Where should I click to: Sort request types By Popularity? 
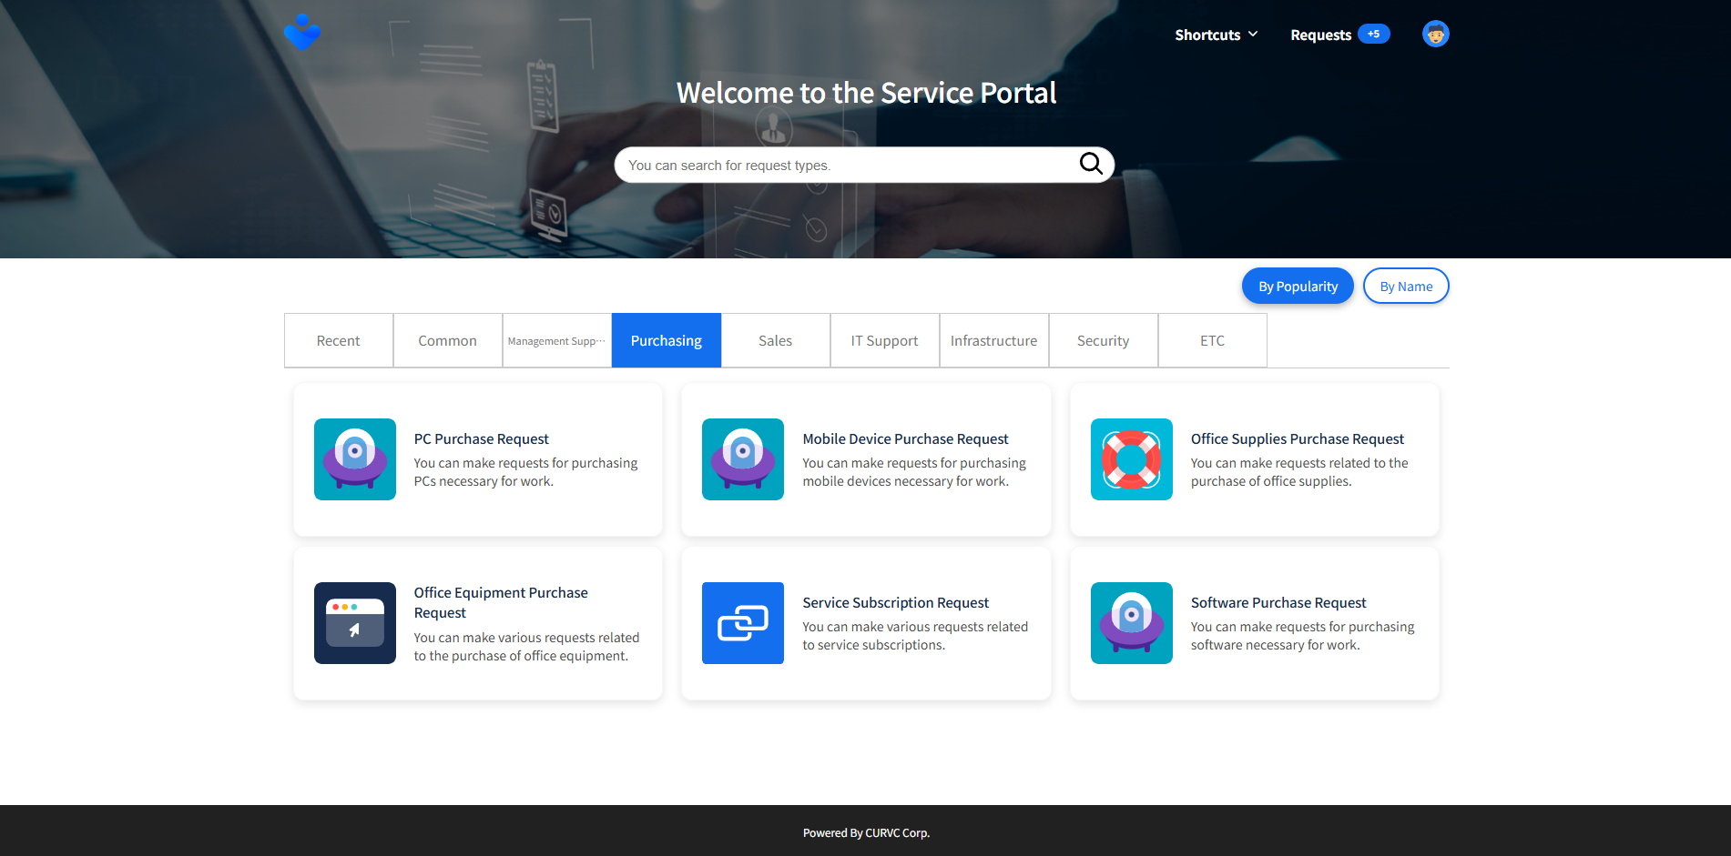pos(1298,286)
